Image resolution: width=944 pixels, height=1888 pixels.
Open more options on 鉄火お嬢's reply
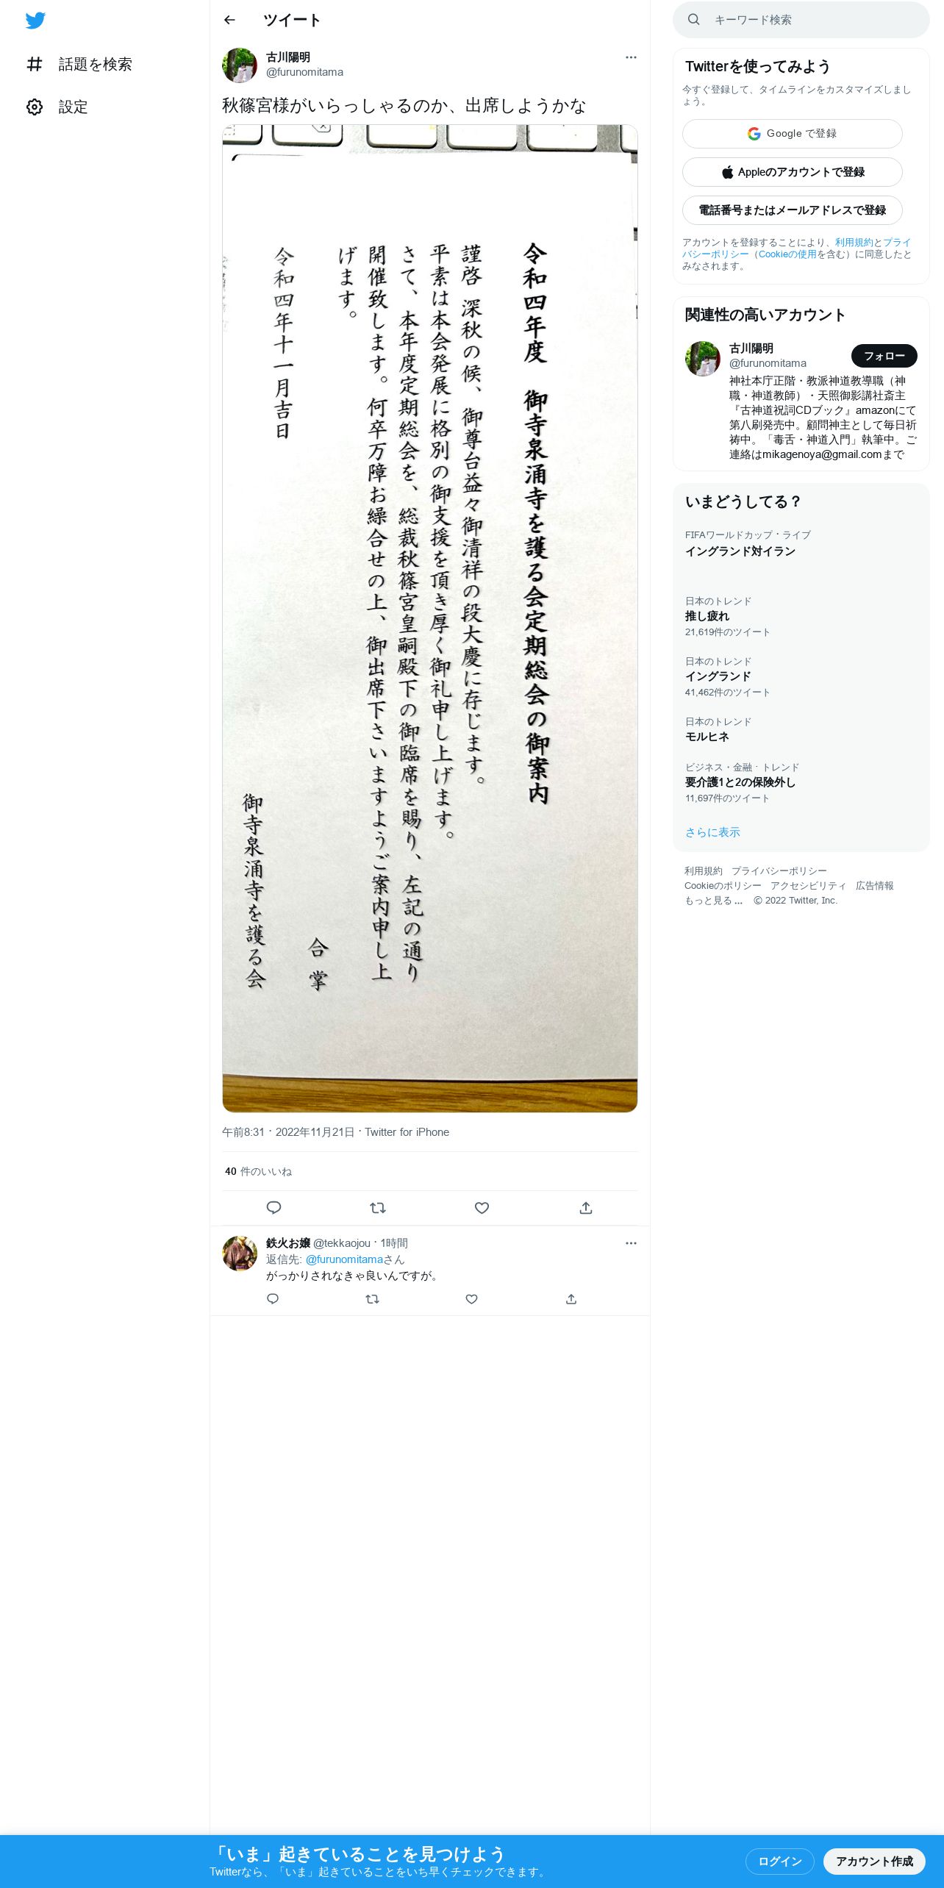point(631,1243)
